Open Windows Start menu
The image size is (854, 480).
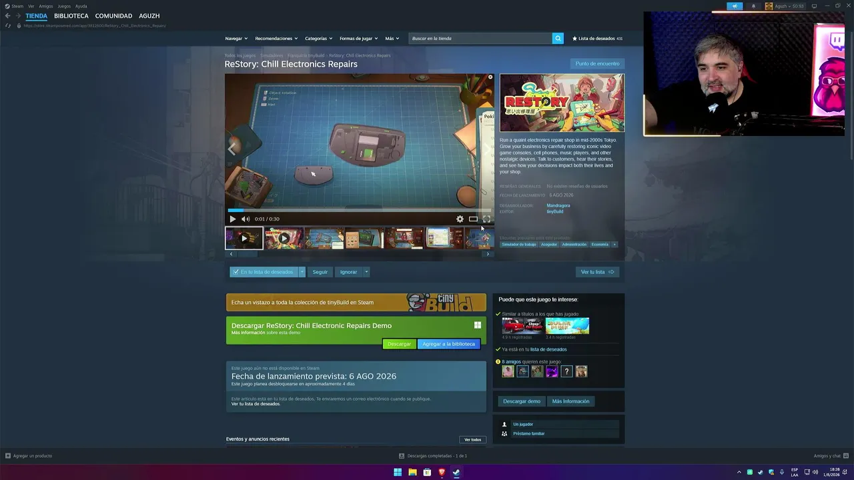(x=398, y=472)
